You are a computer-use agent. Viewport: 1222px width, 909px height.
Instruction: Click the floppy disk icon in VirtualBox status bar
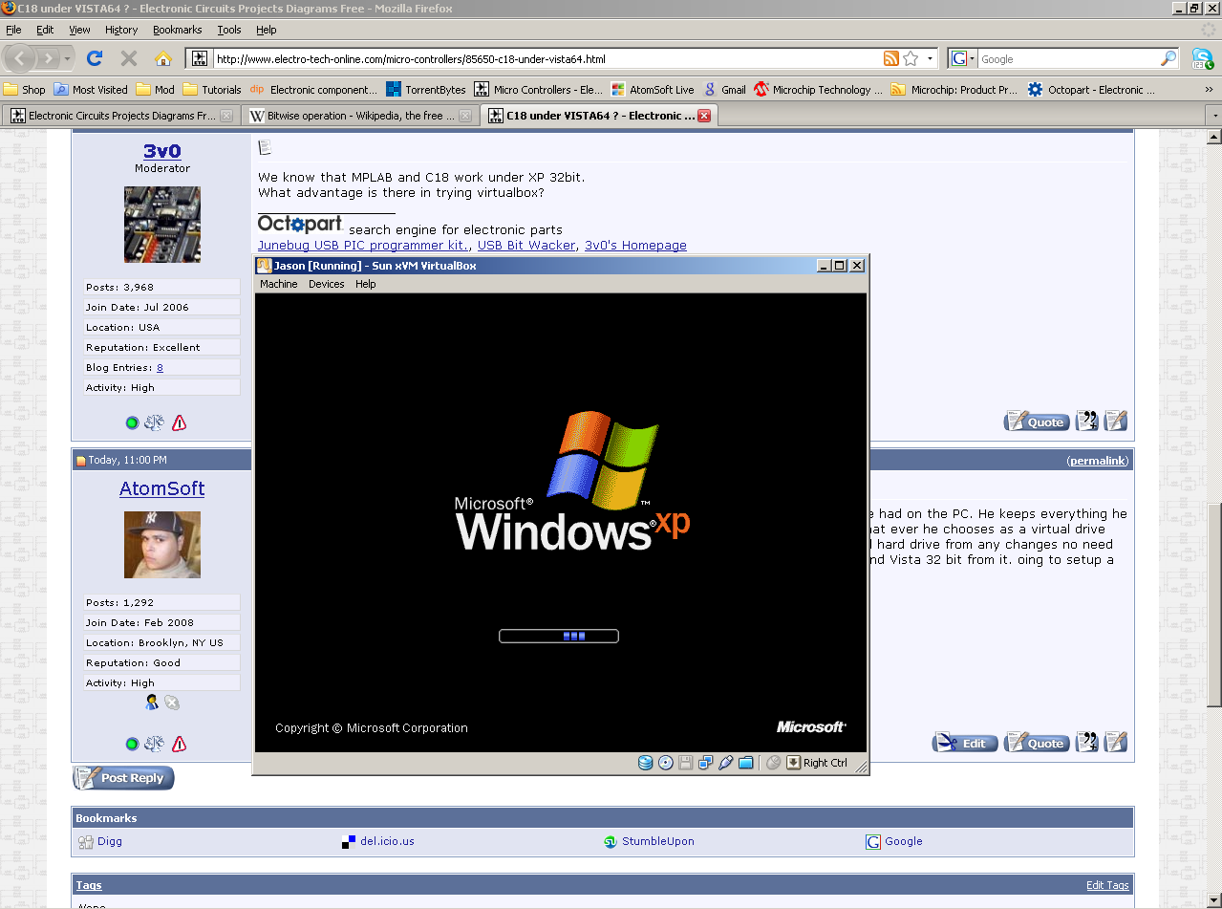coord(685,763)
